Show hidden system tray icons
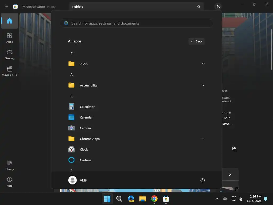The image size is (273, 205). pyautogui.click(x=217, y=199)
